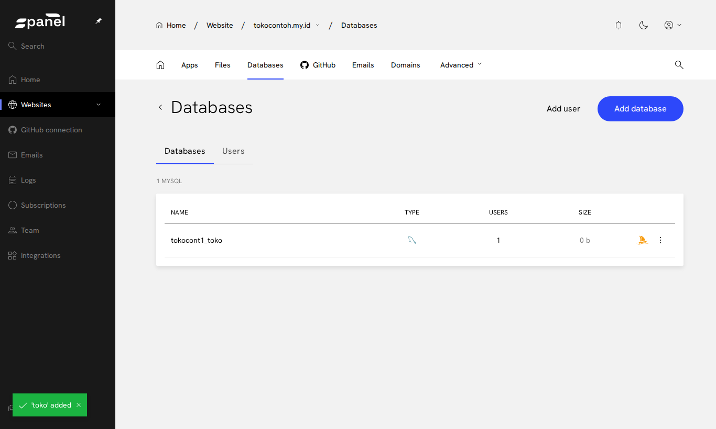Image resolution: width=716 pixels, height=429 pixels.
Task: Click the SIZE column header
Action: 585,212
